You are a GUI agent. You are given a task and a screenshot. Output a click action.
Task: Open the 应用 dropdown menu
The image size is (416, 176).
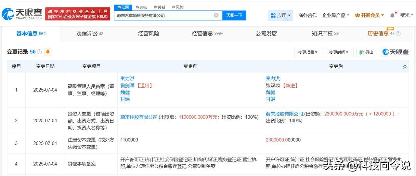click(x=280, y=15)
